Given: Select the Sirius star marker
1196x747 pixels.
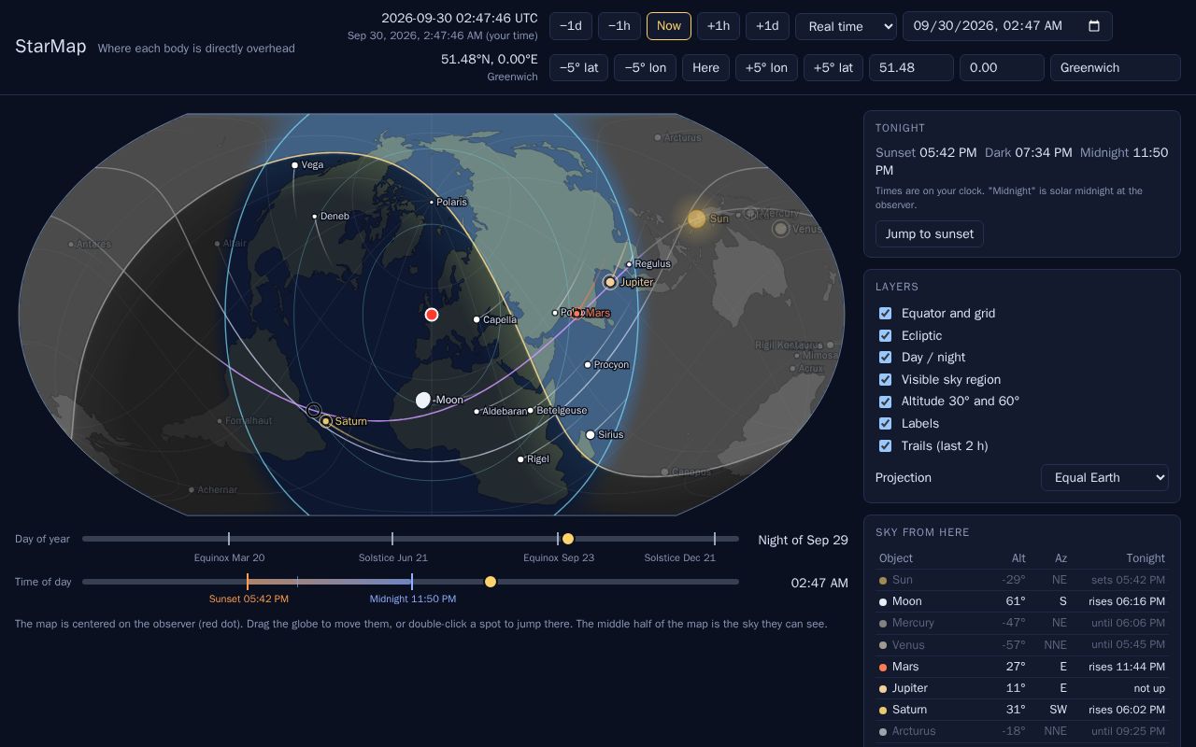Looking at the screenshot, I should click(x=591, y=434).
